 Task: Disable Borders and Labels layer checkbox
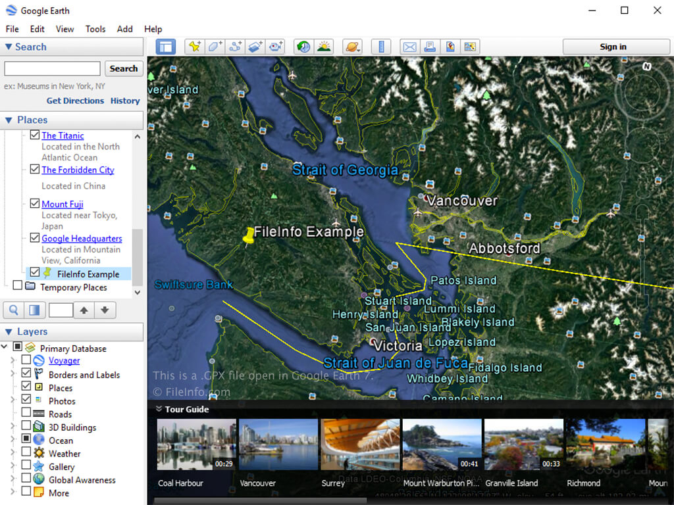26,373
